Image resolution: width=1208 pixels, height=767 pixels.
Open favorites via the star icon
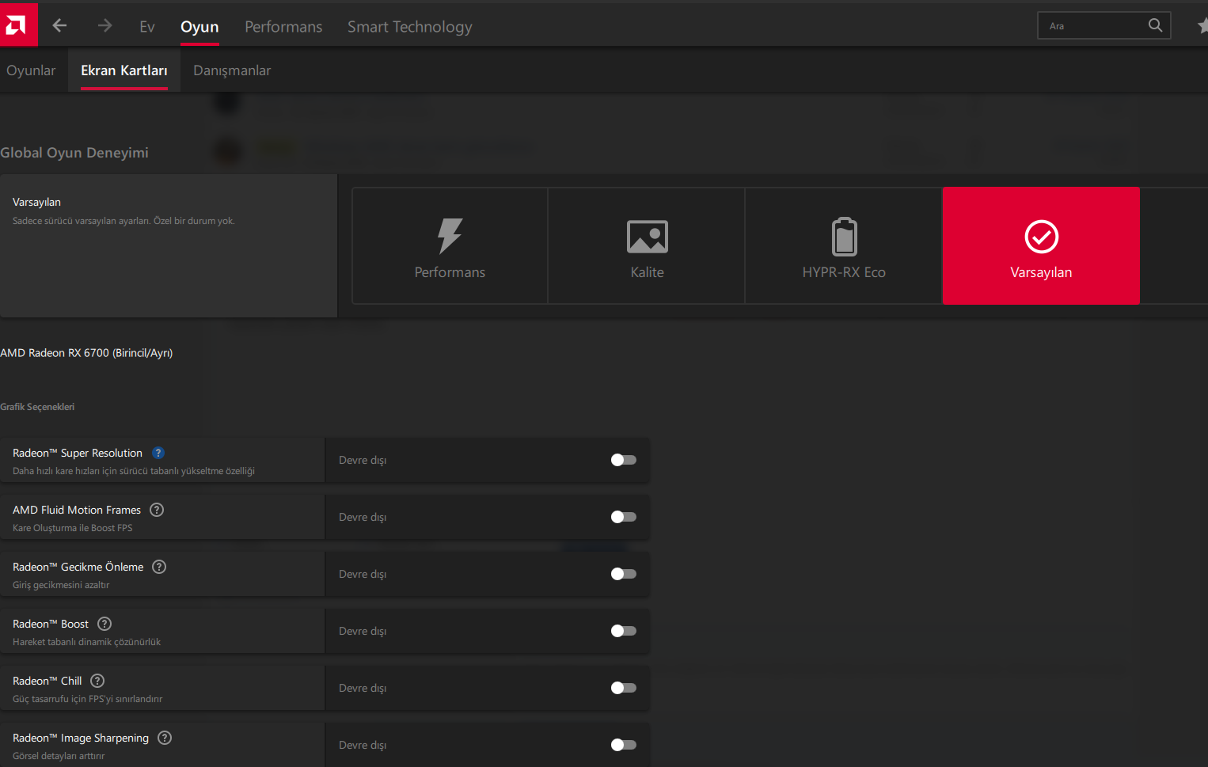click(1203, 26)
